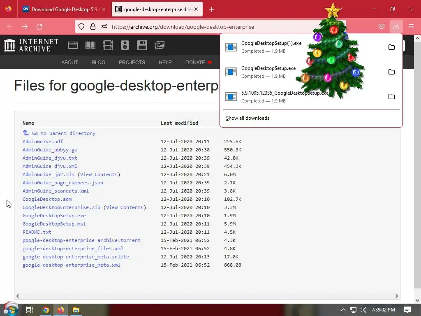Click the horizontal scrollbar right arrow
The height and width of the screenshot is (316, 421).
[x=397, y=296]
